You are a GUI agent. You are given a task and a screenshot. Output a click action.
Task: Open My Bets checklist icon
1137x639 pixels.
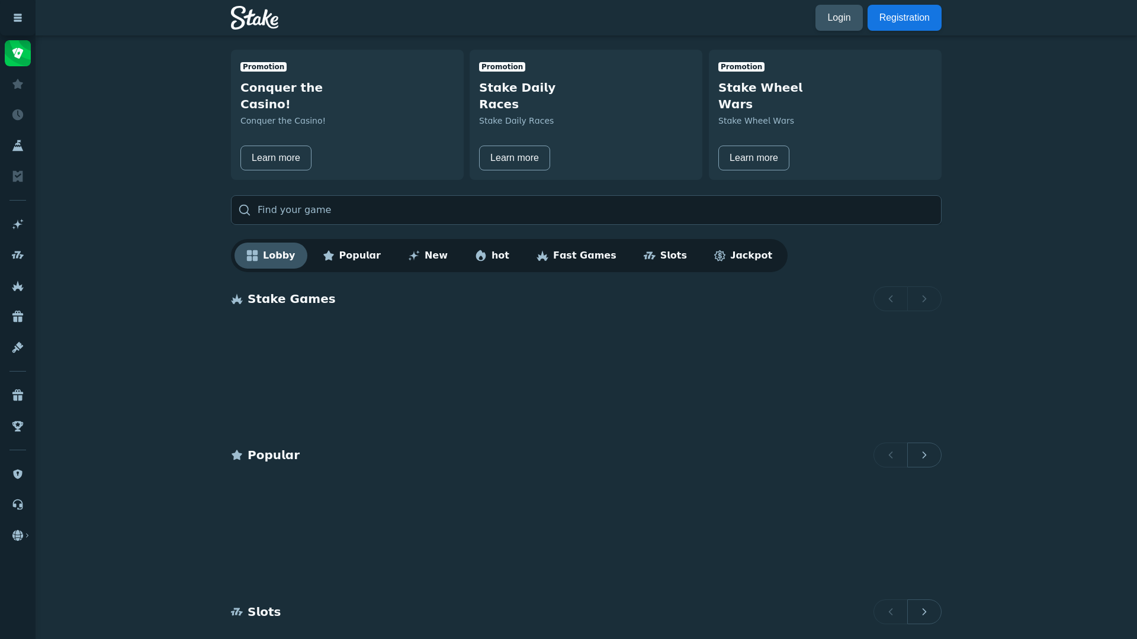18,176
